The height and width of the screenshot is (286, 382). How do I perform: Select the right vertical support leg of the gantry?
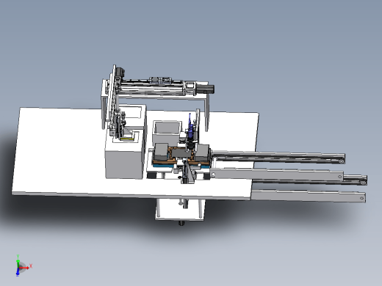pos(207,113)
